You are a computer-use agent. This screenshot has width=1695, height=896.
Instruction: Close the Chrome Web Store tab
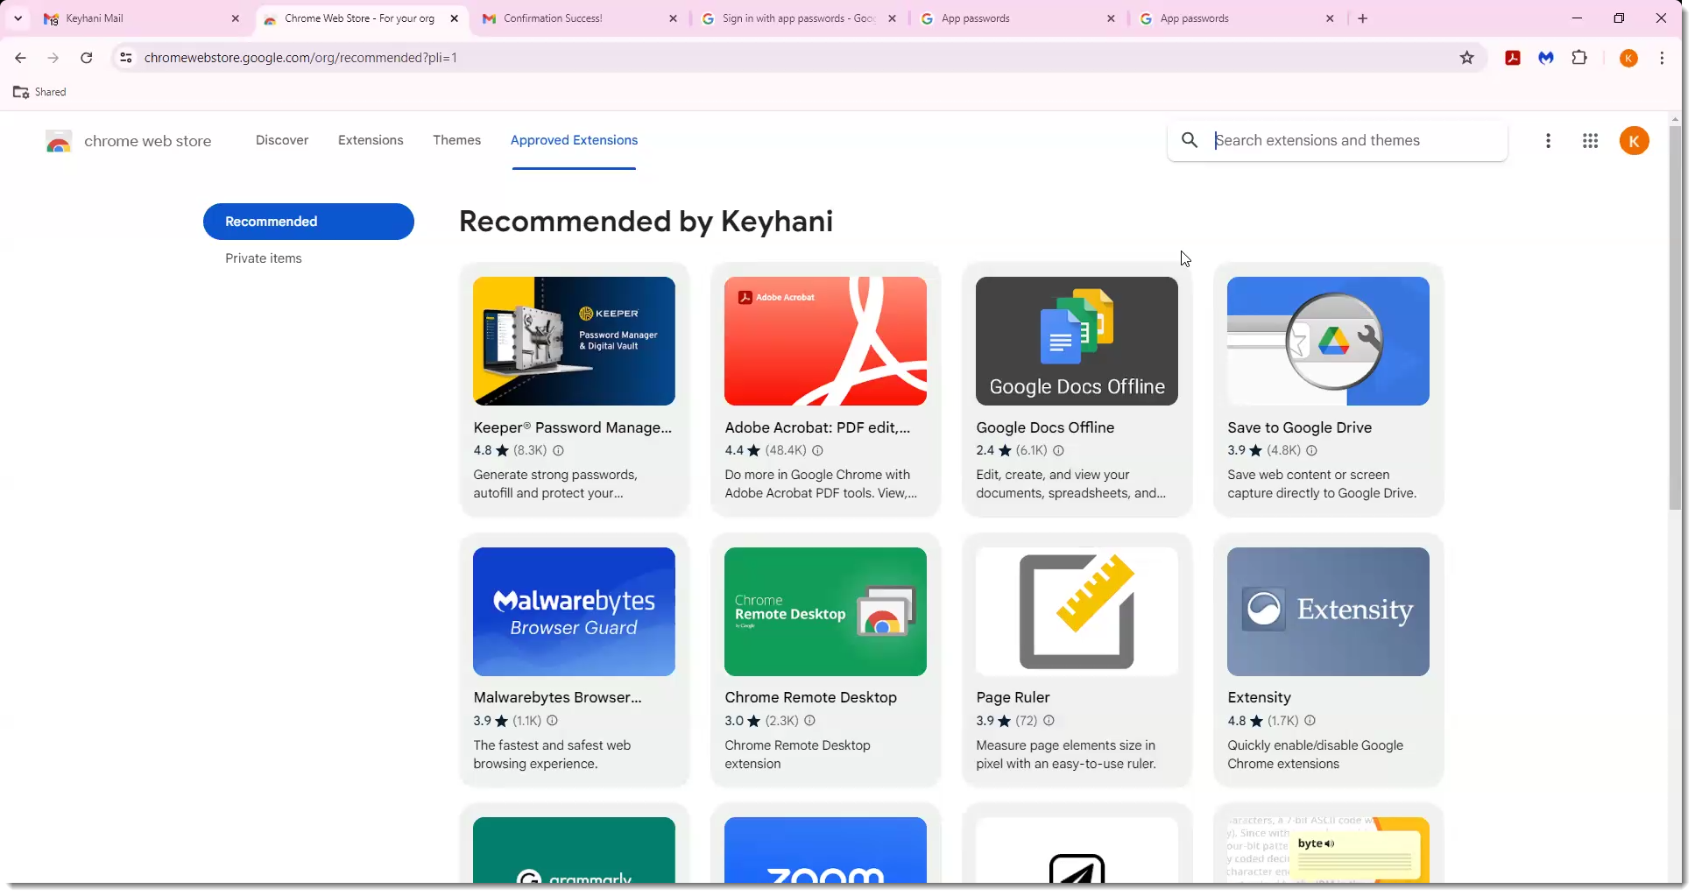click(x=454, y=18)
